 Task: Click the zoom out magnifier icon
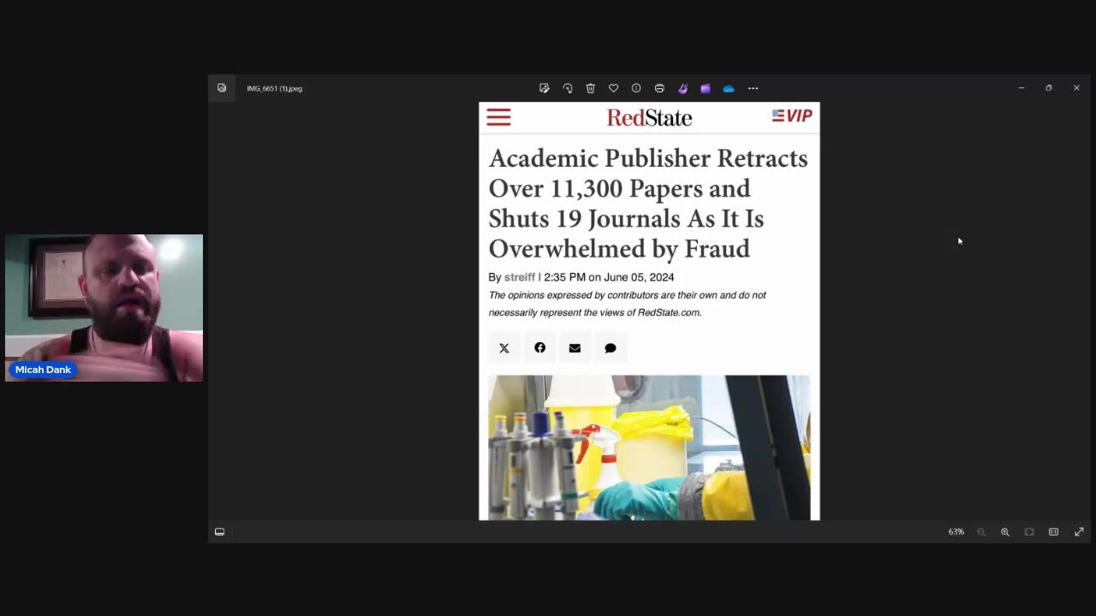click(x=981, y=532)
